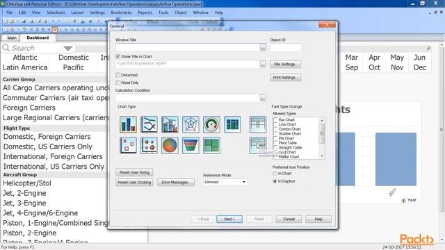Open Print Settings
445x250 pixels.
point(285,77)
